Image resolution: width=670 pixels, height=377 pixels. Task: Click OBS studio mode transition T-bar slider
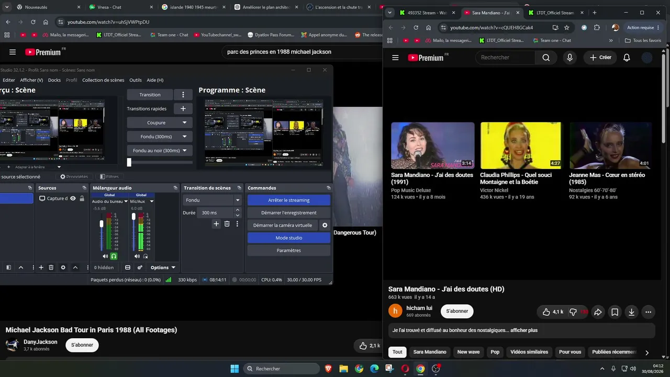pyautogui.click(x=129, y=162)
